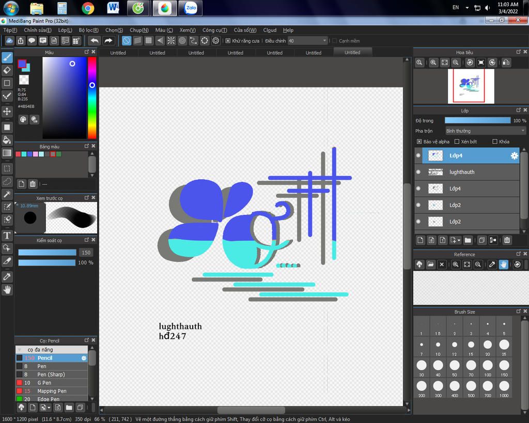Choose brush size preset 70
The image size is (529, 423).
point(471,368)
